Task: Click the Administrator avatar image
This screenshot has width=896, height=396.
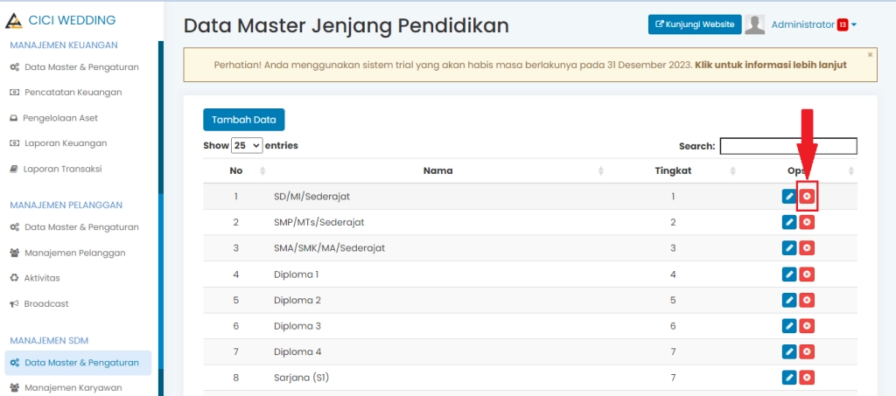Action: [755, 24]
